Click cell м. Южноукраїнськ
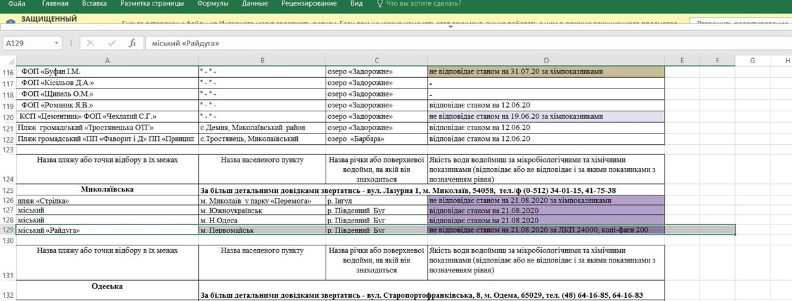 pyautogui.click(x=262, y=210)
